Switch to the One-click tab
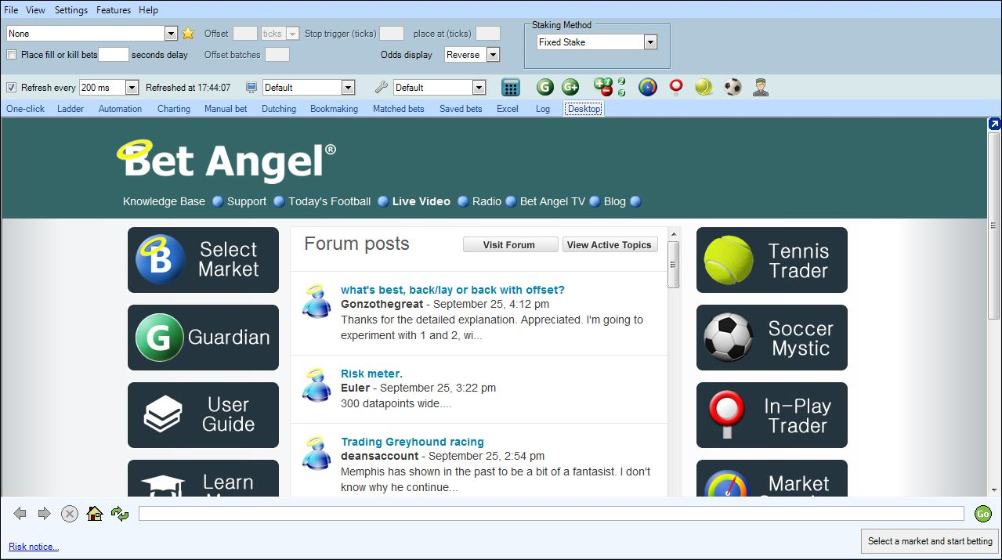 click(26, 109)
